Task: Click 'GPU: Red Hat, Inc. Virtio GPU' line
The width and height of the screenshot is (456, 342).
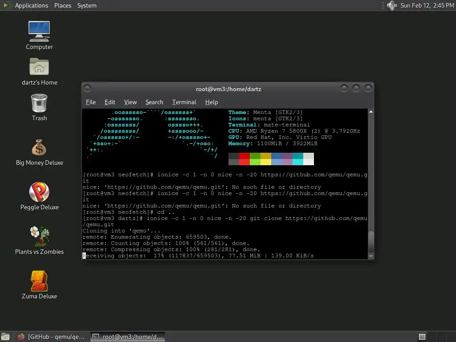Action: point(280,137)
